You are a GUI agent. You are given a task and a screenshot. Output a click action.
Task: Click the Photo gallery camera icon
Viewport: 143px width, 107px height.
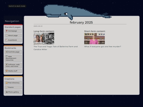(7, 92)
